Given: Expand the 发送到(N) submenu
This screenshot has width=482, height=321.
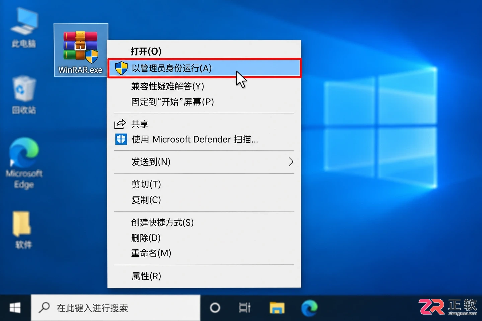Looking at the screenshot, I should click(204, 162).
